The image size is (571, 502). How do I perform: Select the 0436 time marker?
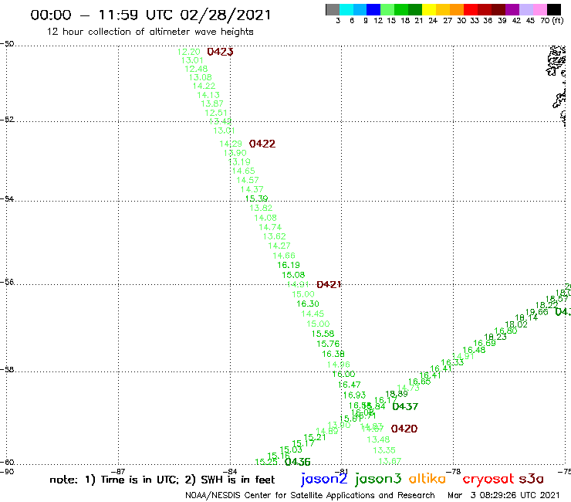pyautogui.click(x=298, y=462)
